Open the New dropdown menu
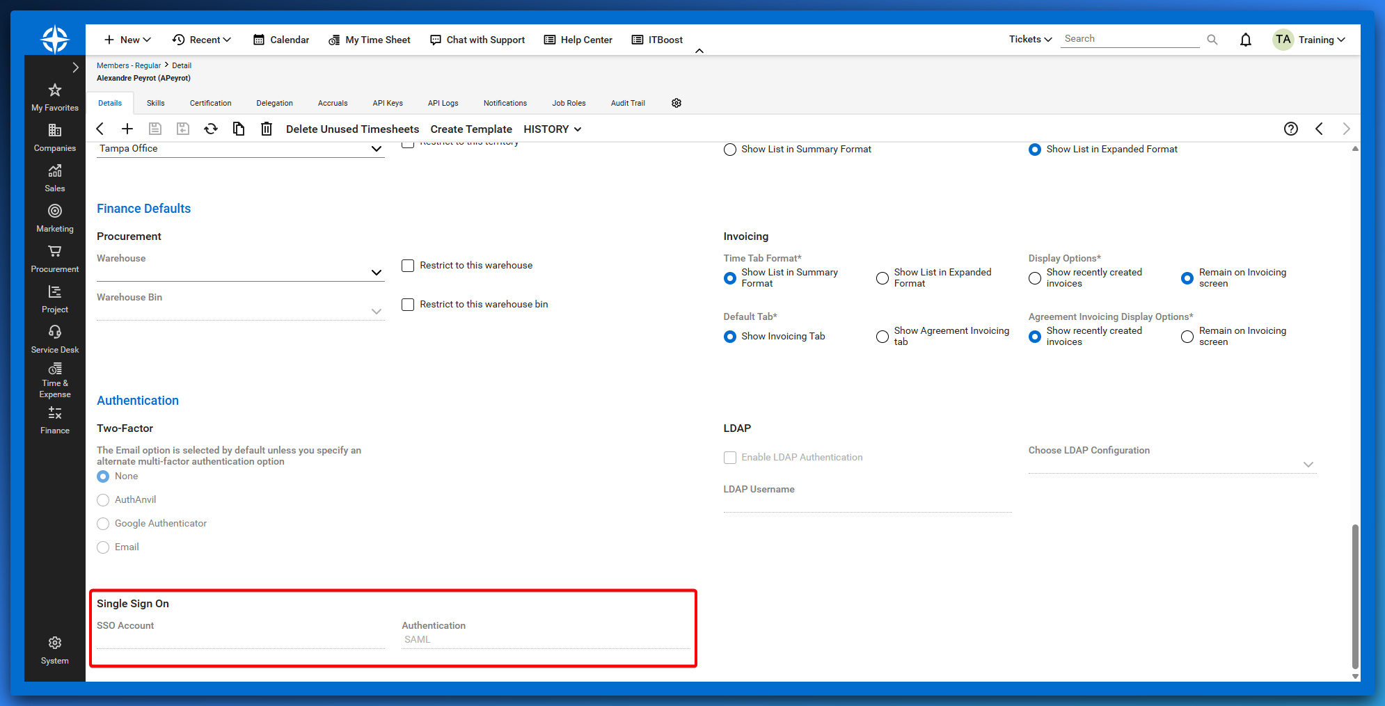The height and width of the screenshot is (706, 1385). pyautogui.click(x=127, y=40)
